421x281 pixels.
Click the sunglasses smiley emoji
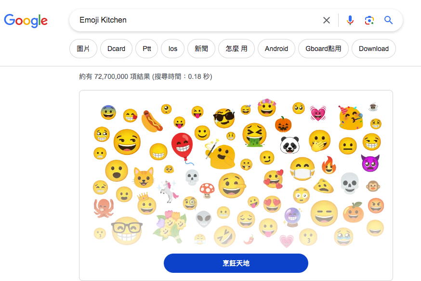(x=224, y=118)
